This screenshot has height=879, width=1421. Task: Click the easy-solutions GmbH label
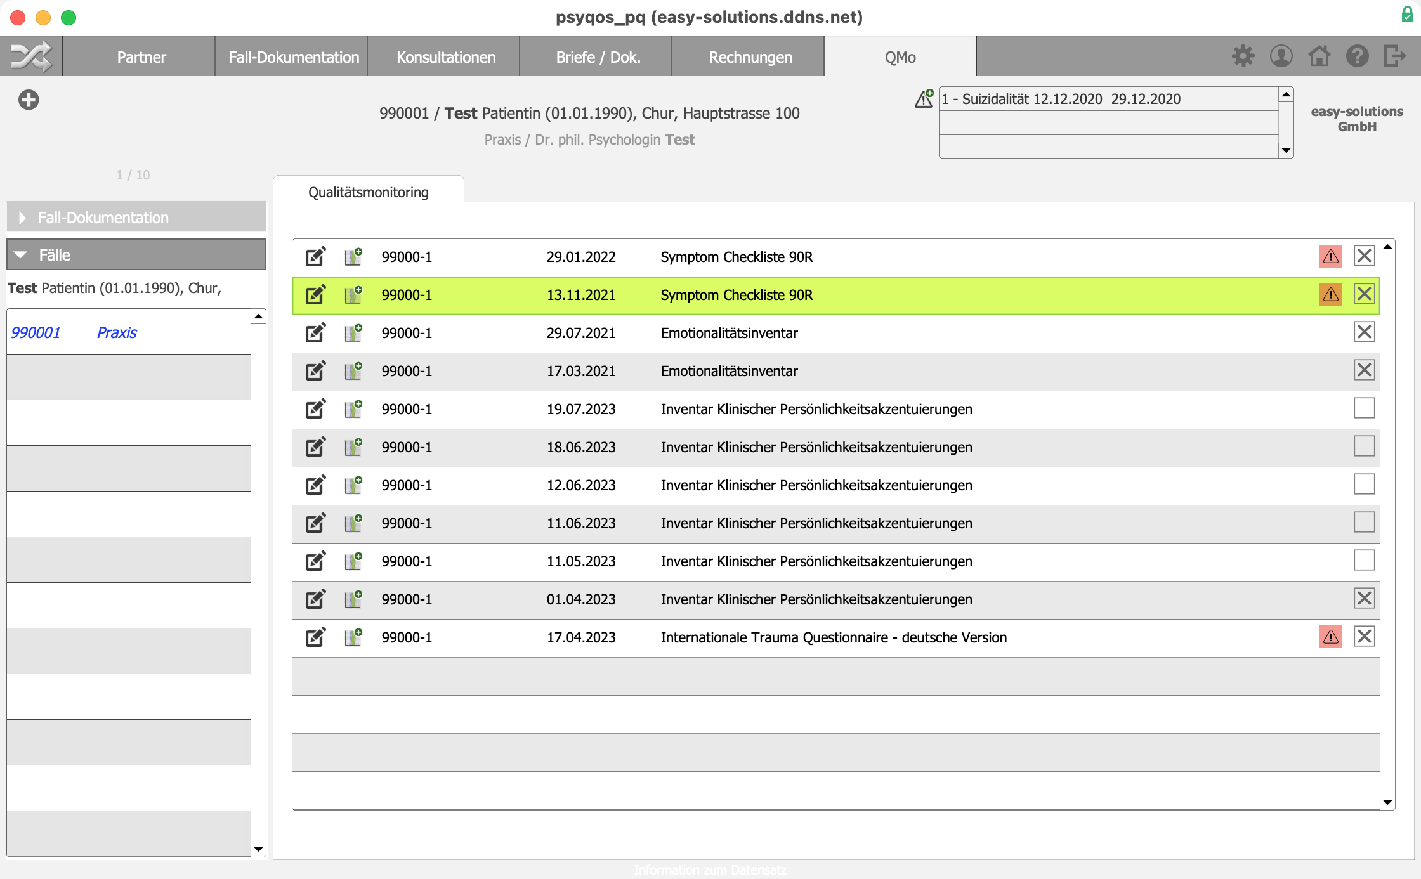coord(1357,119)
